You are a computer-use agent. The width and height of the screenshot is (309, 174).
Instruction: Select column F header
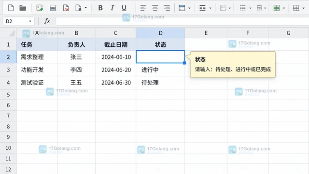248,33
